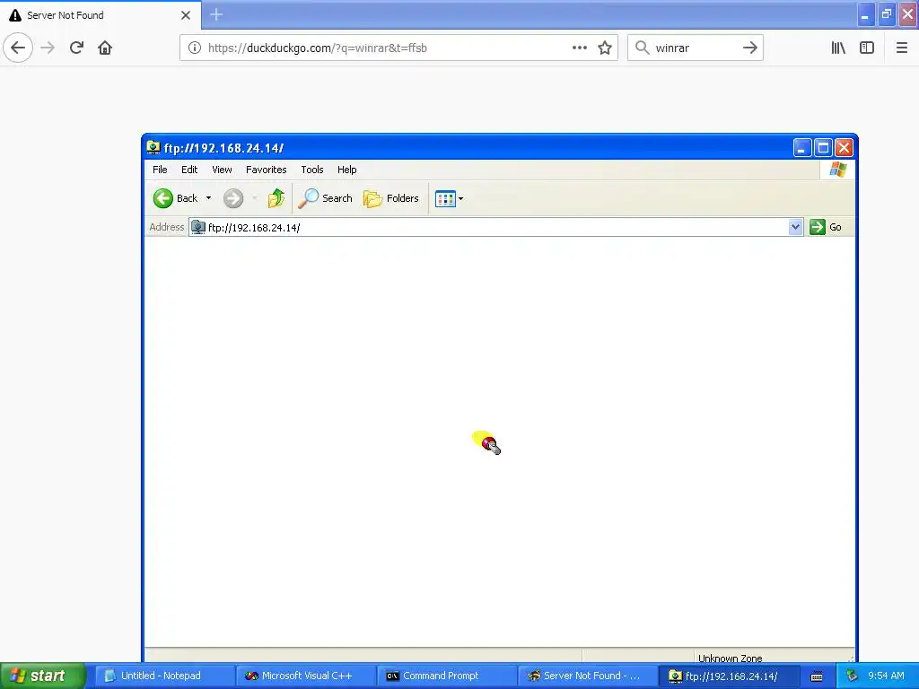Click the search magnifier icon in Firefox
The width and height of the screenshot is (919, 689).
point(642,48)
